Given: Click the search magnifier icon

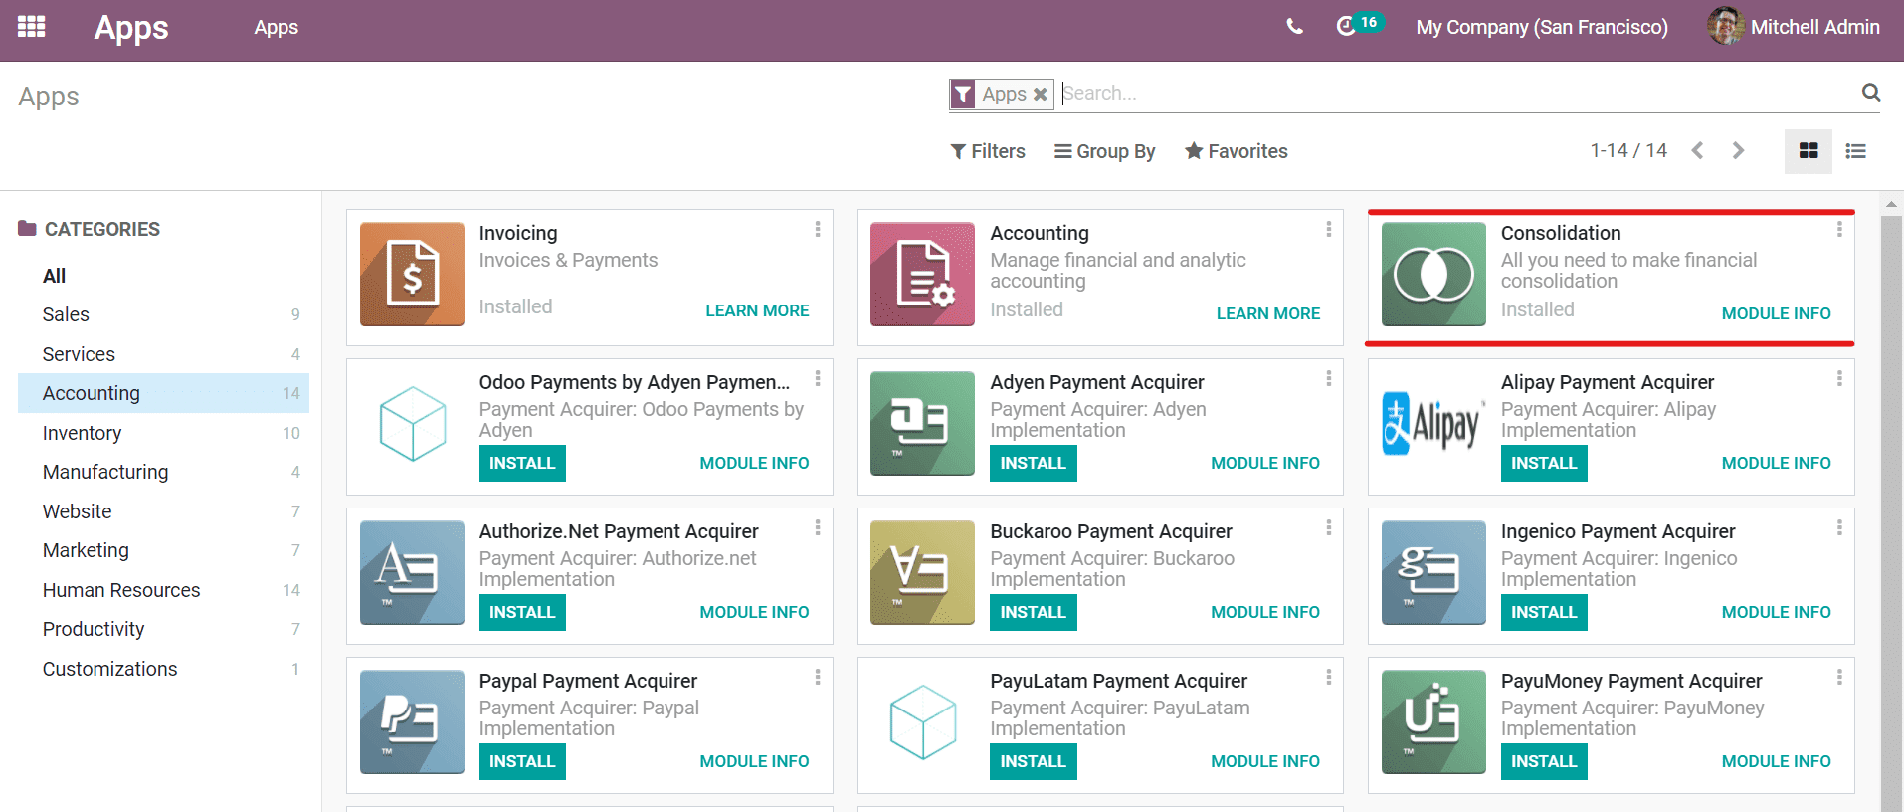Looking at the screenshot, I should coord(1870,93).
